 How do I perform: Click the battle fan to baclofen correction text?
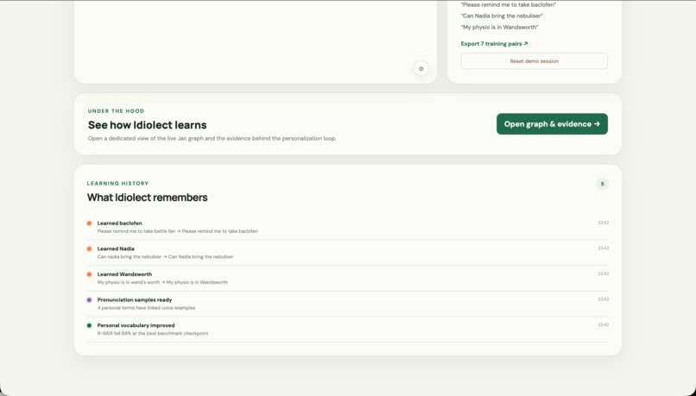[178, 231]
